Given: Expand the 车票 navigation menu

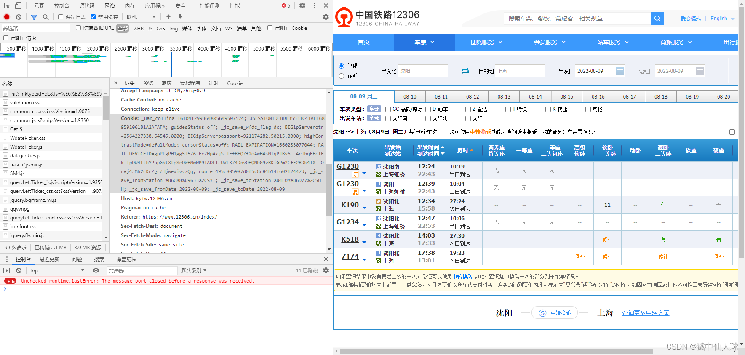Looking at the screenshot, I should pyautogui.click(x=425, y=42).
